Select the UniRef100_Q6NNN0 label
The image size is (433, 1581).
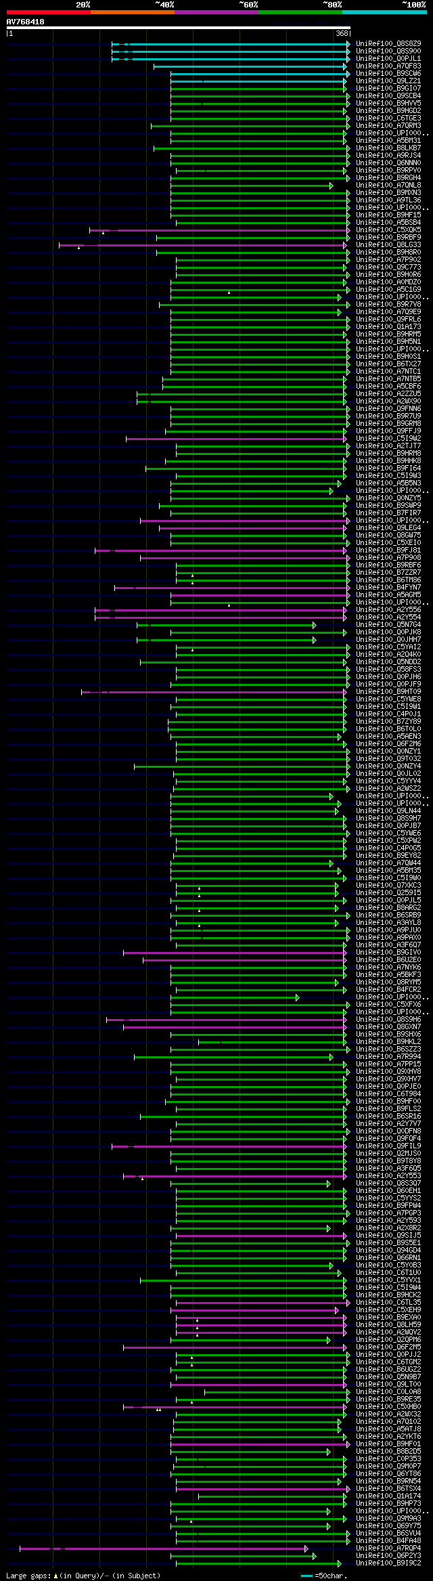click(388, 163)
